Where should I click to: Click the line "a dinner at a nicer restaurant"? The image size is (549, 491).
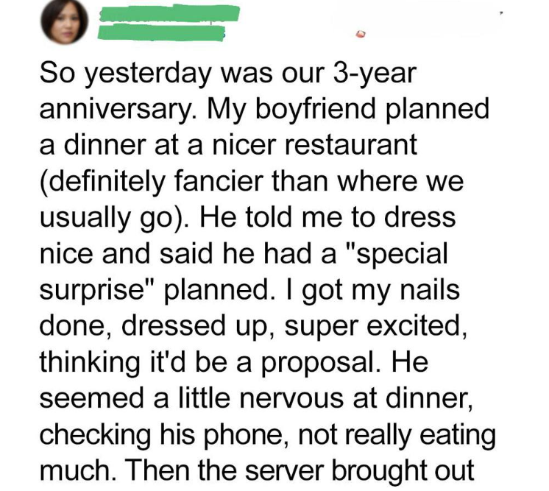(x=227, y=144)
